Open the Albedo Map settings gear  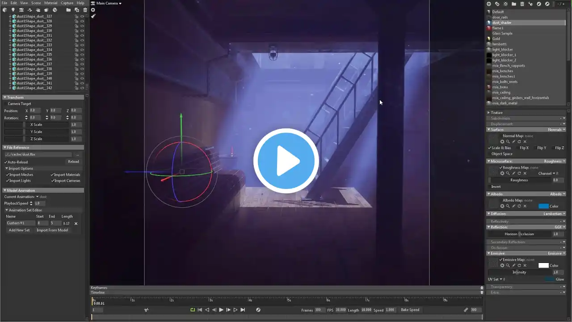(x=502, y=206)
